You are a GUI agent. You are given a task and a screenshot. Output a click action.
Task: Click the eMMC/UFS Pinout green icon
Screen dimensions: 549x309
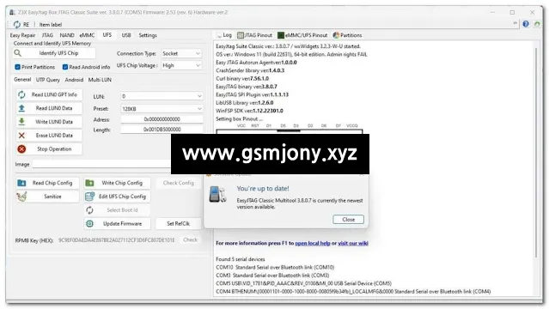[281, 35]
